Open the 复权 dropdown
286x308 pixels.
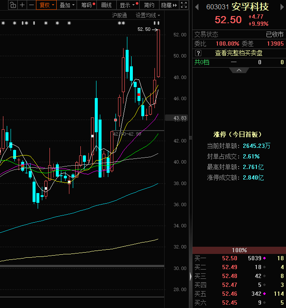tap(47, 5)
